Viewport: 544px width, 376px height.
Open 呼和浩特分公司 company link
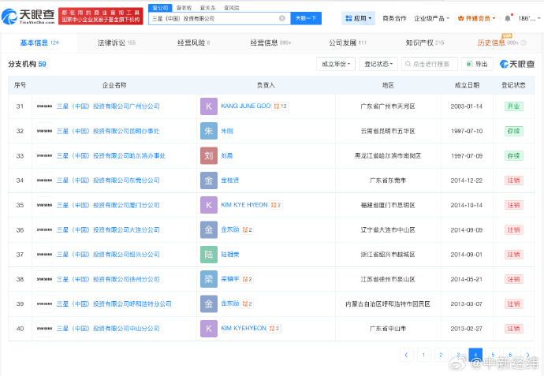pos(114,303)
